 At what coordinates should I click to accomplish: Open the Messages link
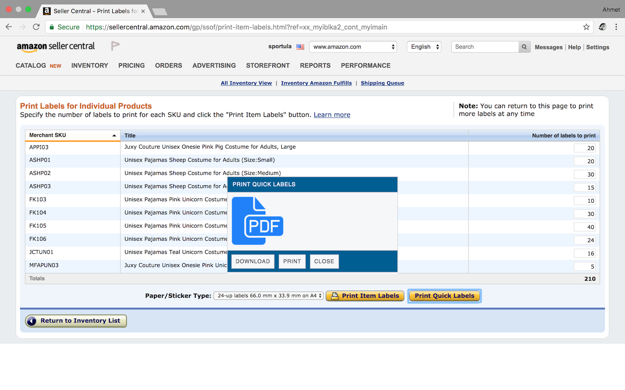548,47
